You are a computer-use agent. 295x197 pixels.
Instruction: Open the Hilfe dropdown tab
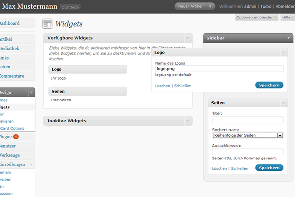pyautogui.click(x=288, y=17)
